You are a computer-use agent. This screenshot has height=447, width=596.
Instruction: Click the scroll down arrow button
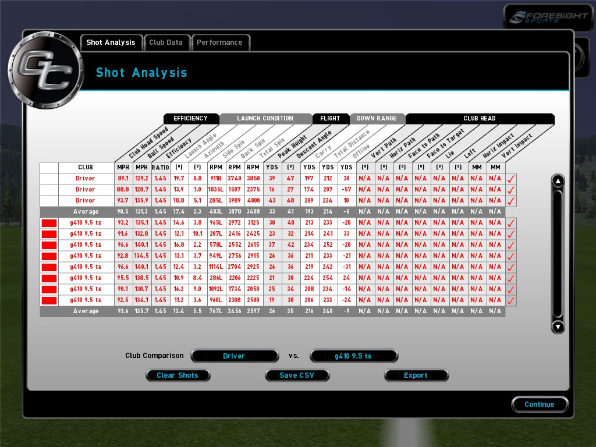click(558, 327)
